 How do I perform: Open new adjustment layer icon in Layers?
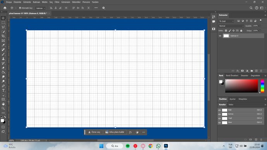[247, 71]
